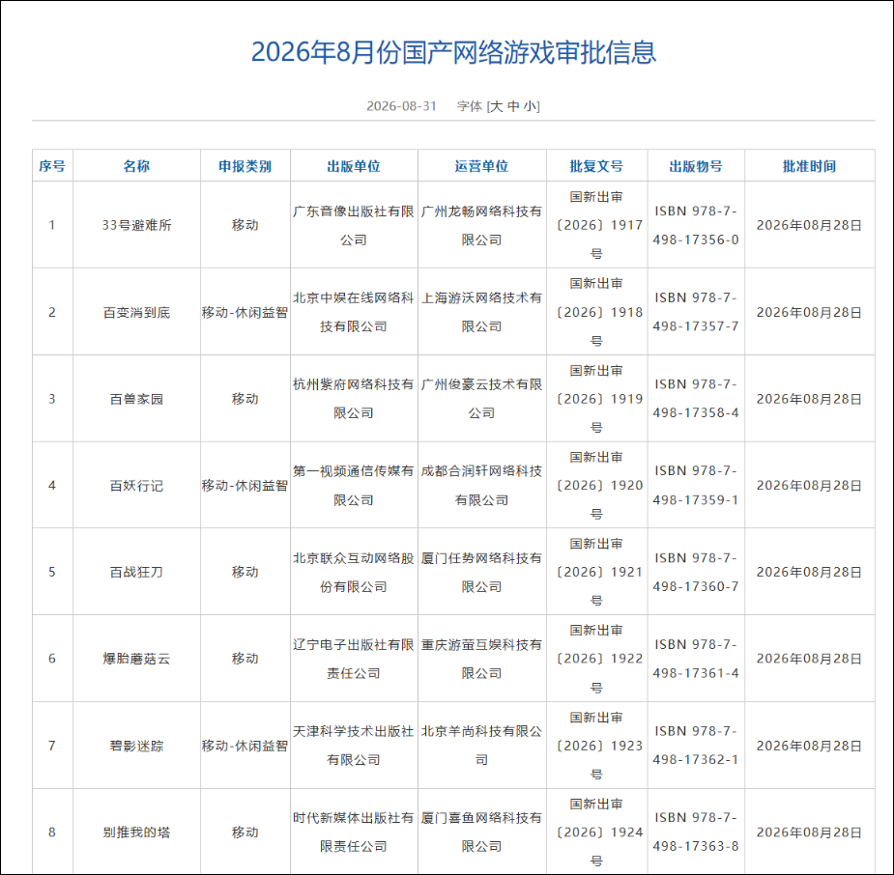Select game name 百妖行记
Screen dimensions: 894x875
(x=137, y=486)
